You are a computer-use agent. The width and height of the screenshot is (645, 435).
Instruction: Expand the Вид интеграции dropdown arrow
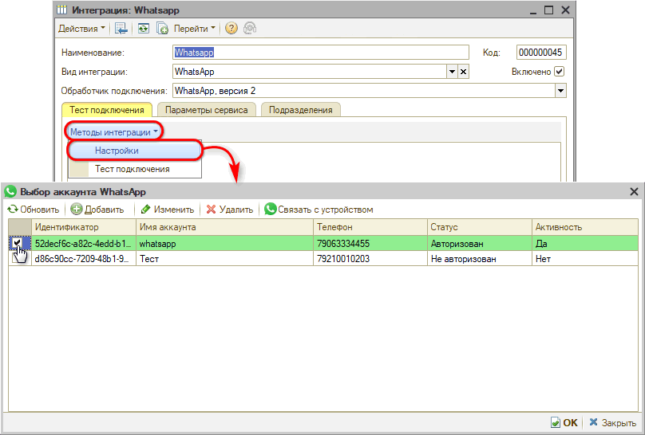tap(452, 72)
